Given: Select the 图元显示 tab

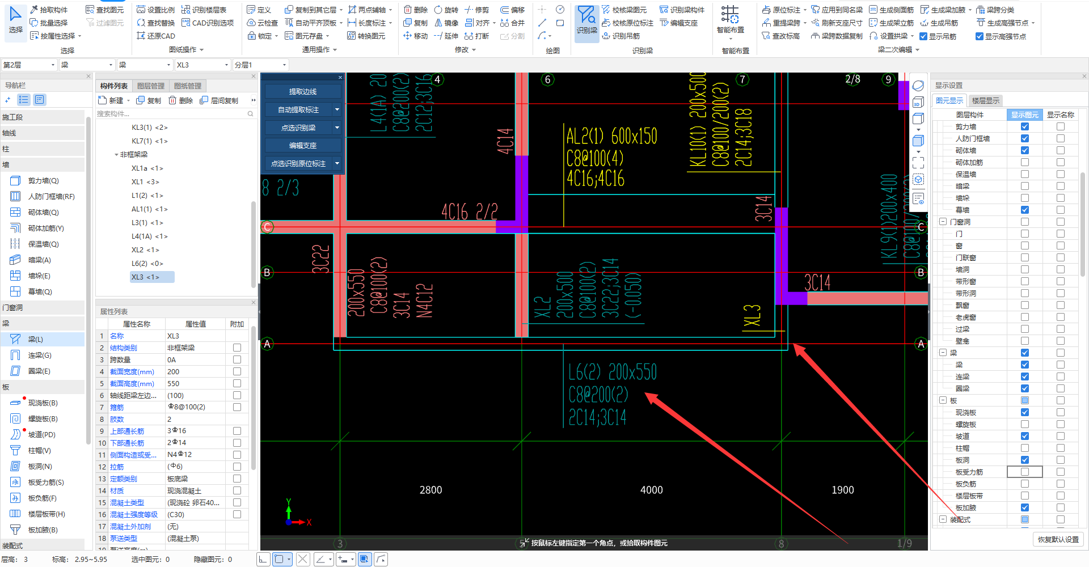Looking at the screenshot, I should click(x=949, y=100).
